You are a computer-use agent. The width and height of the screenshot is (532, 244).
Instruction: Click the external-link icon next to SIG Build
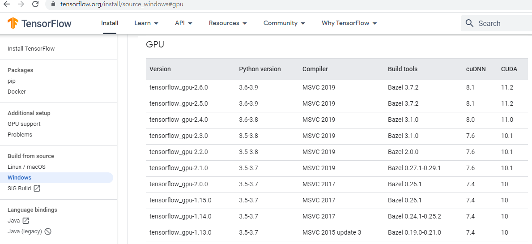pyautogui.click(x=37, y=188)
